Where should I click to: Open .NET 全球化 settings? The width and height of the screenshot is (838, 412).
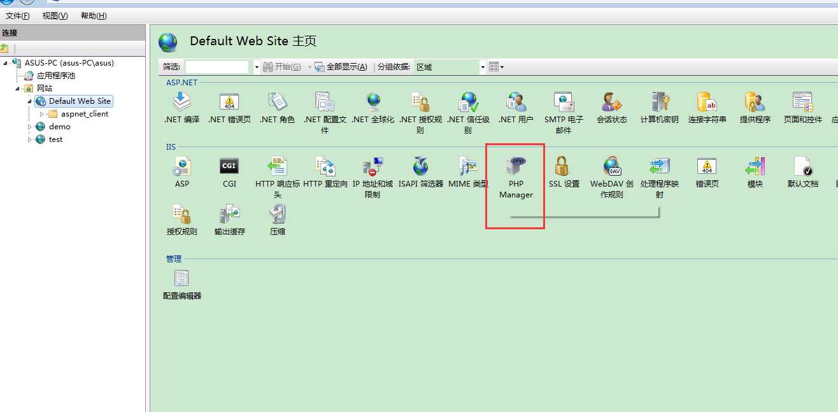373,108
